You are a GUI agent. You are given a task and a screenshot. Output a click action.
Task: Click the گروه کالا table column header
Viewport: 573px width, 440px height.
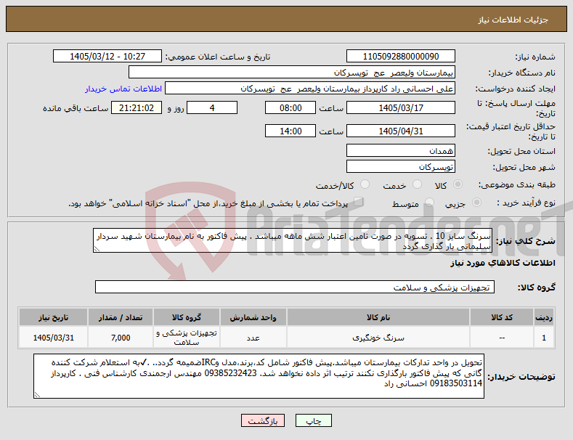click(187, 317)
